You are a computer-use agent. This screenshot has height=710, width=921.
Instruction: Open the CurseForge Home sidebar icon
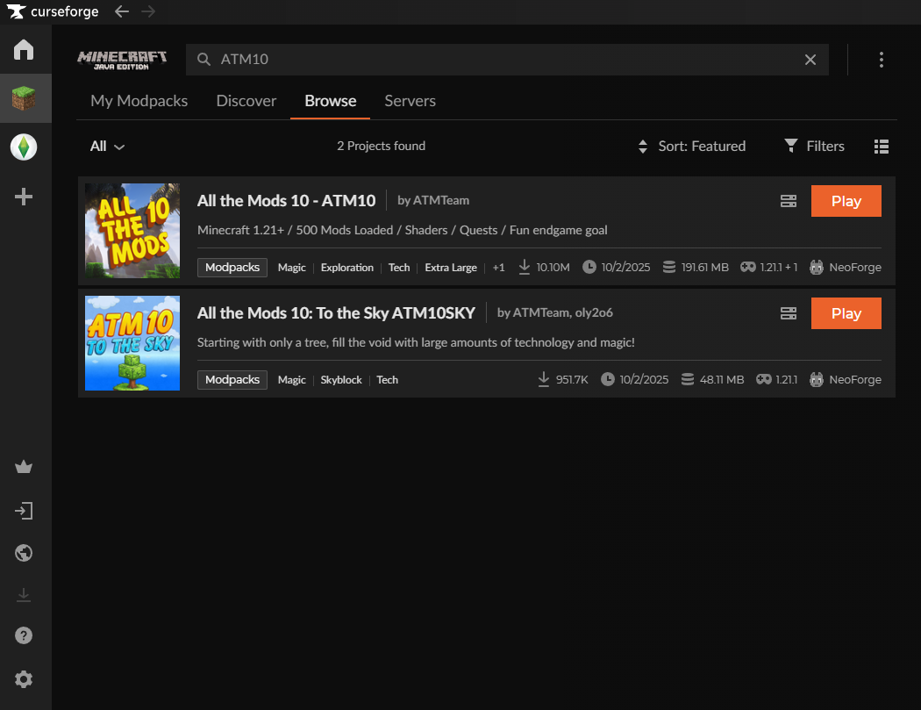tap(24, 50)
